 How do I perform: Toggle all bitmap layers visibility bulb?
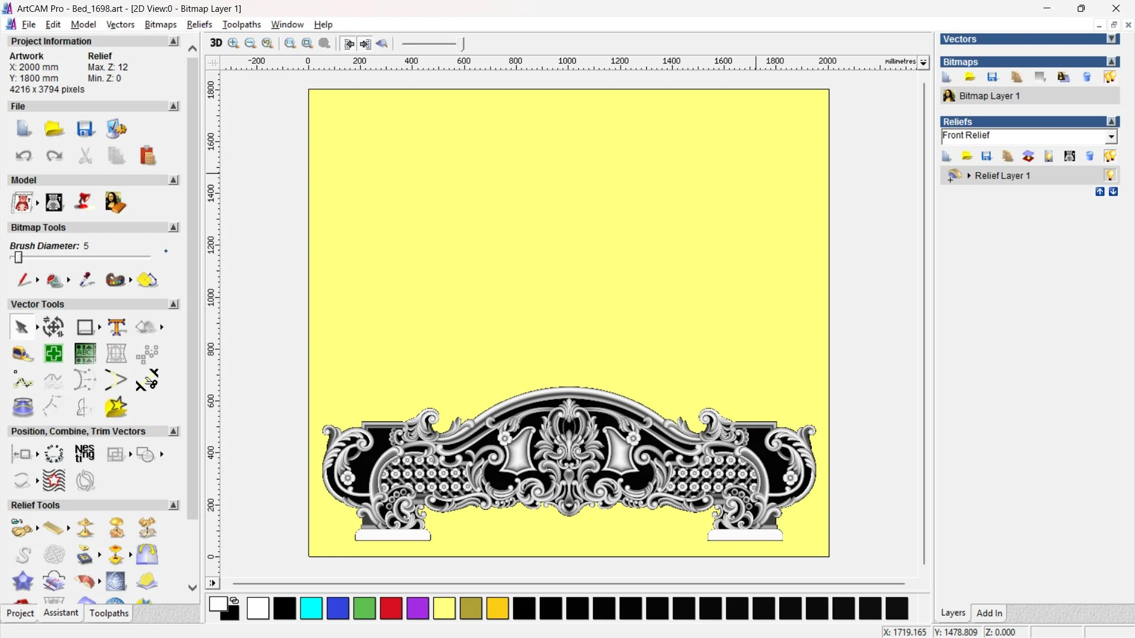[1110, 77]
